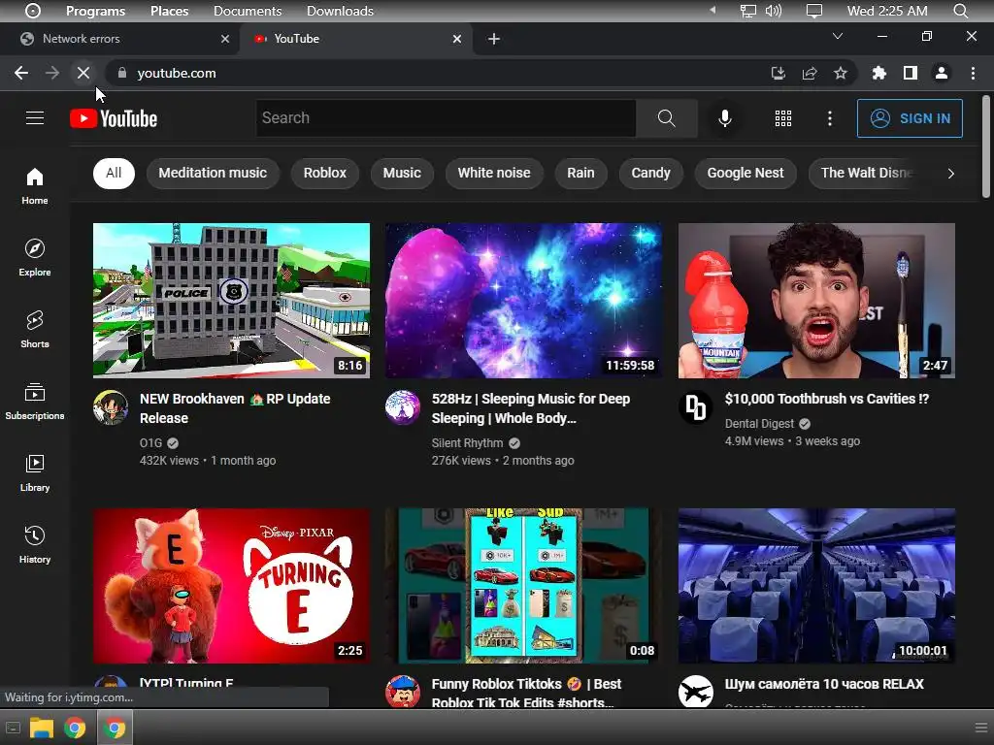Select the Google Nest chip
This screenshot has height=745, width=994.
(745, 173)
